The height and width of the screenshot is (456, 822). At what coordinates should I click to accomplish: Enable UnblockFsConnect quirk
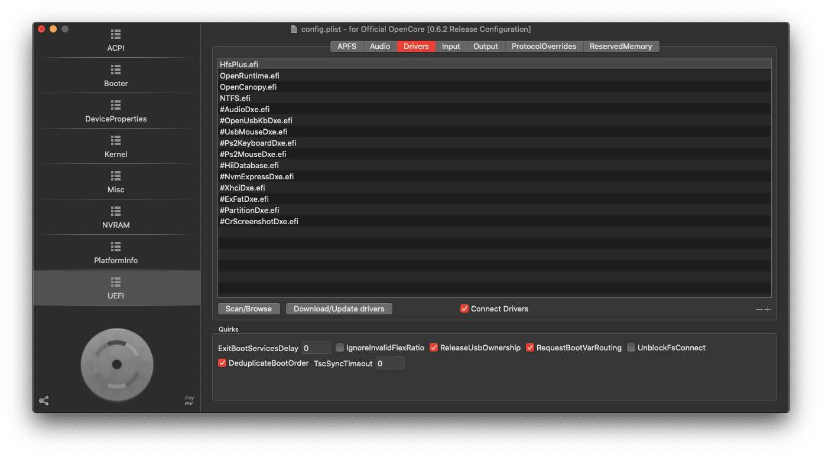coord(631,347)
